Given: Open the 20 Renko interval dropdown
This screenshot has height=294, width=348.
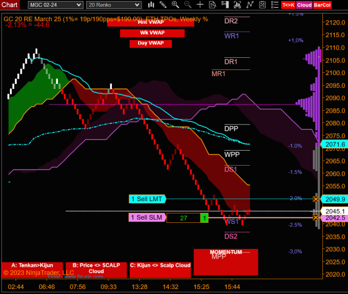Looking at the screenshot, I should (114, 5).
